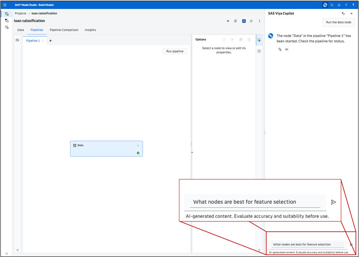The height and width of the screenshot is (257, 359).
Task: Open the blue '1' badge icon
Action: 244,21
